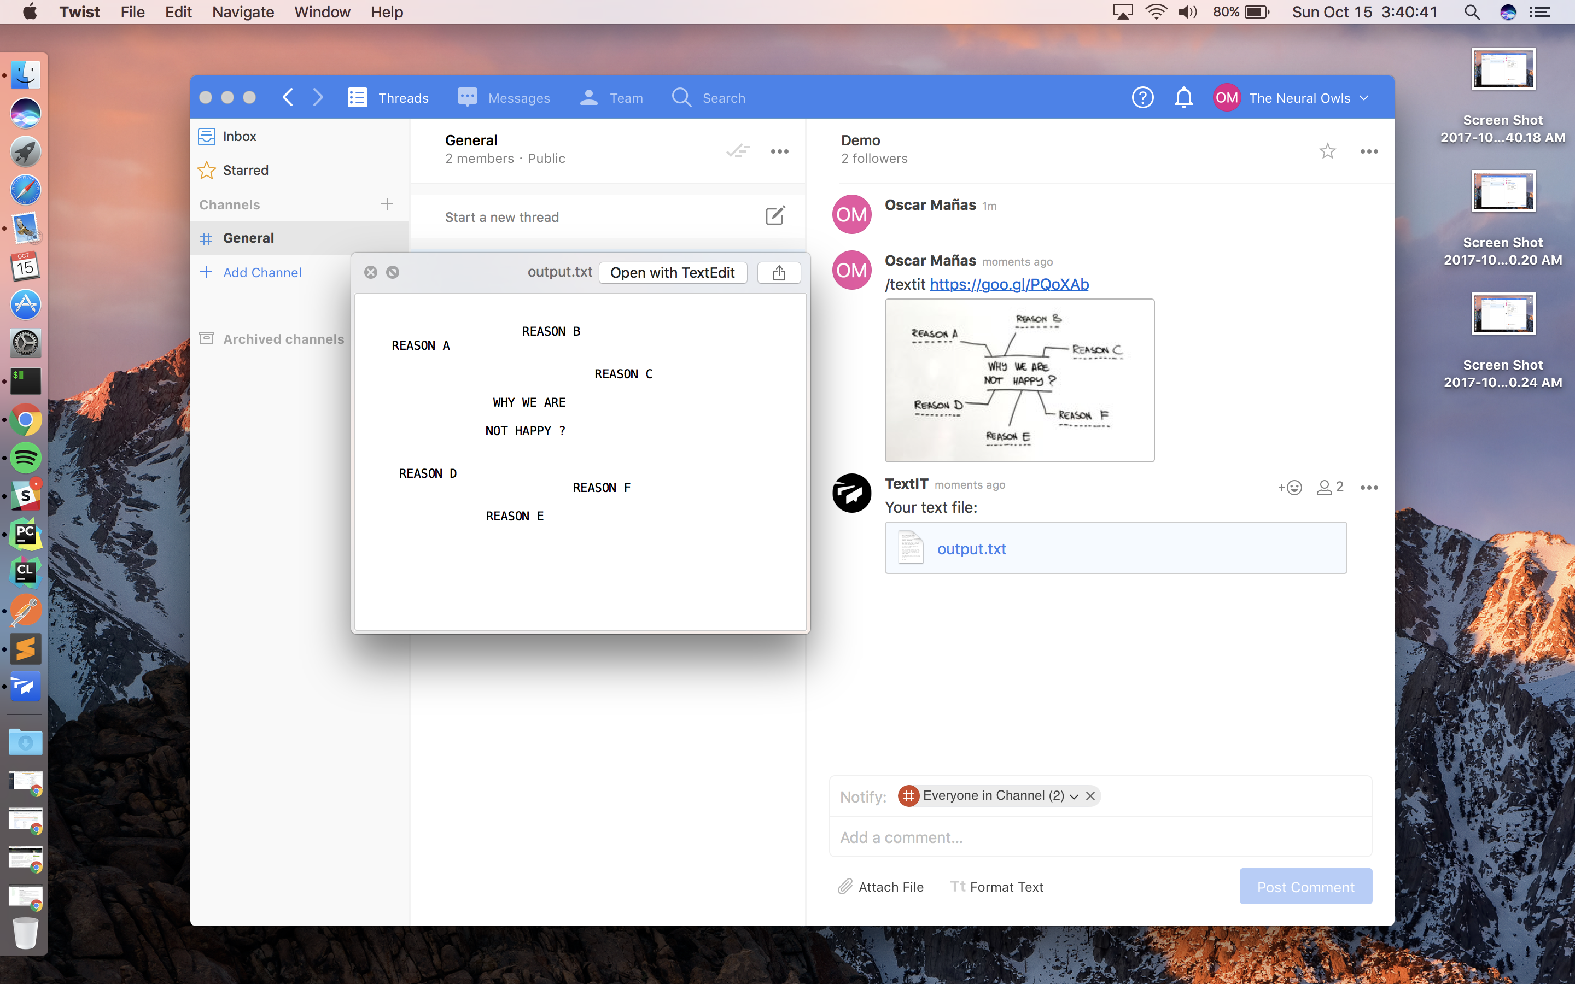
Task: Open the Navigate menu in menu bar
Action: (x=243, y=11)
